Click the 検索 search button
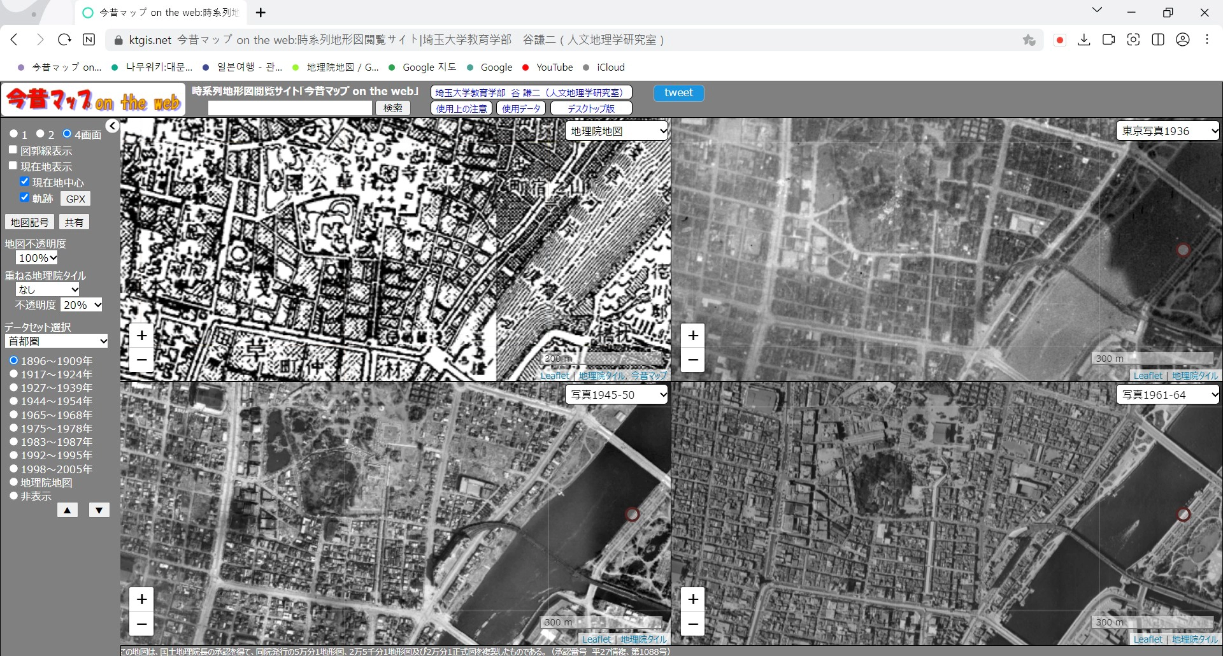The image size is (1223, 656). click(393, 108)
